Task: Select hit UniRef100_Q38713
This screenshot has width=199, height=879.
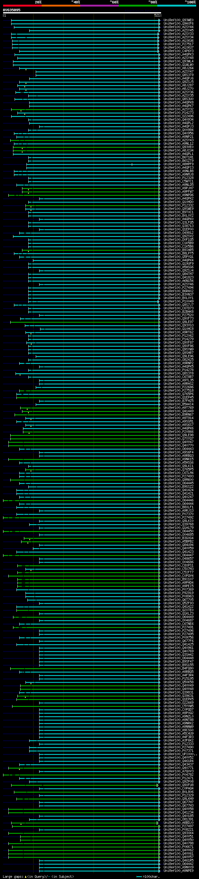Action: (x=178, y=226)
